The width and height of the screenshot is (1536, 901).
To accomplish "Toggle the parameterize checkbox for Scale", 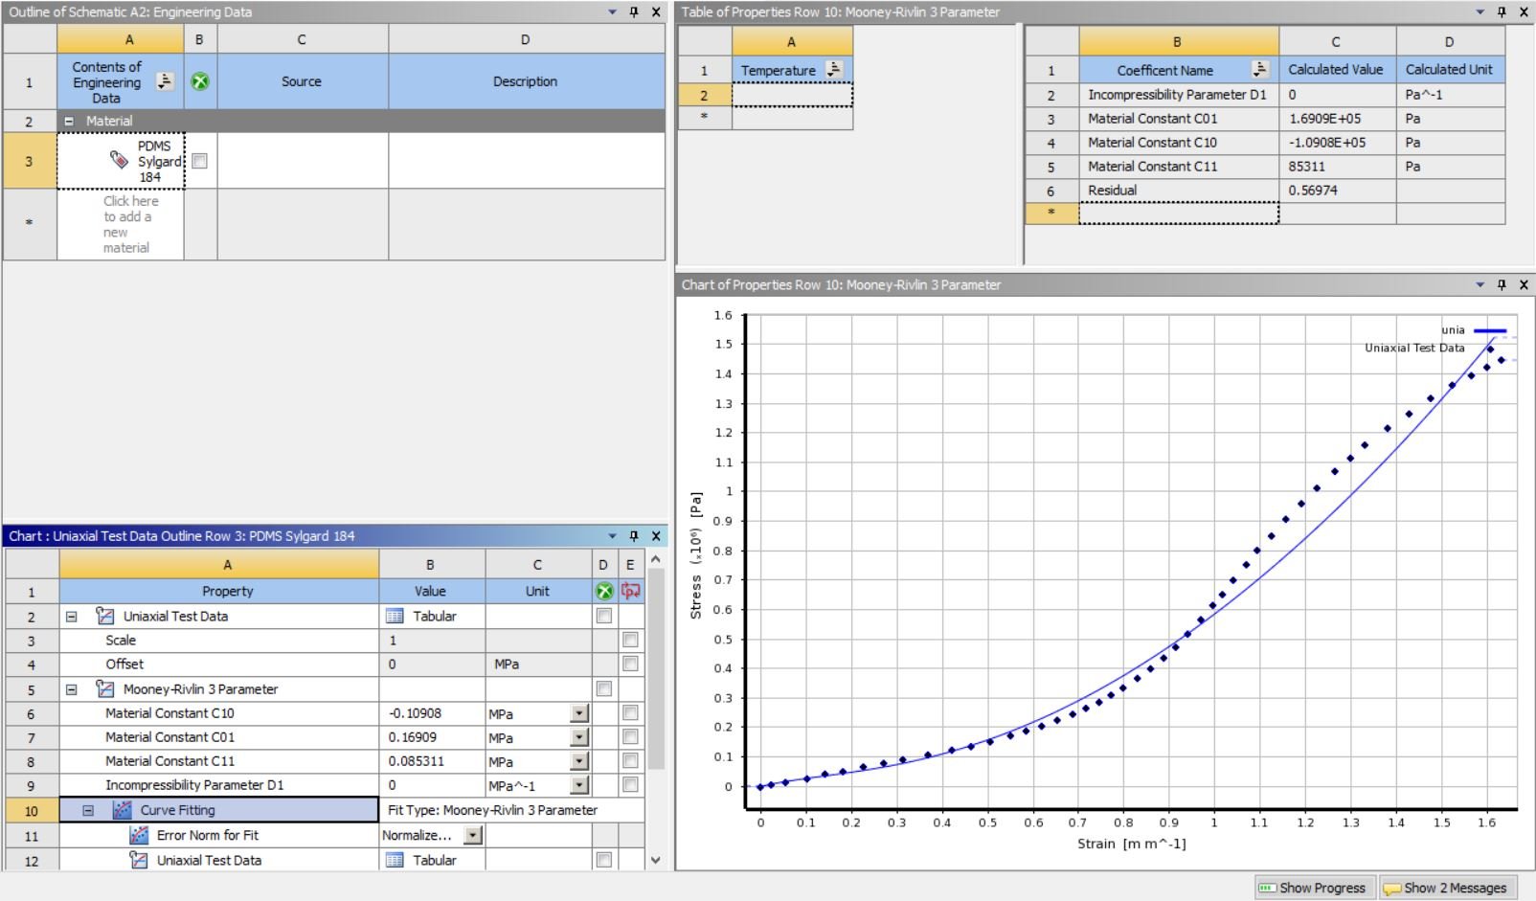I will point(630,640).
